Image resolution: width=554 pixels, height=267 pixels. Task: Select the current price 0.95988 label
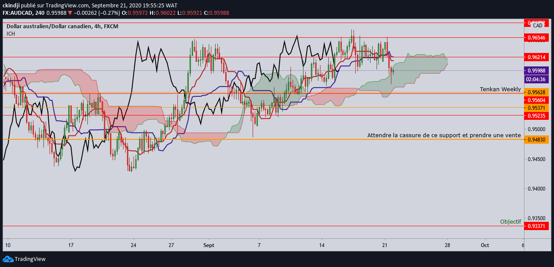[537, 70]
